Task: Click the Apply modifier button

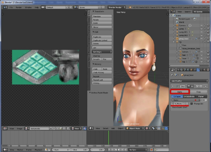Action: 180,92
